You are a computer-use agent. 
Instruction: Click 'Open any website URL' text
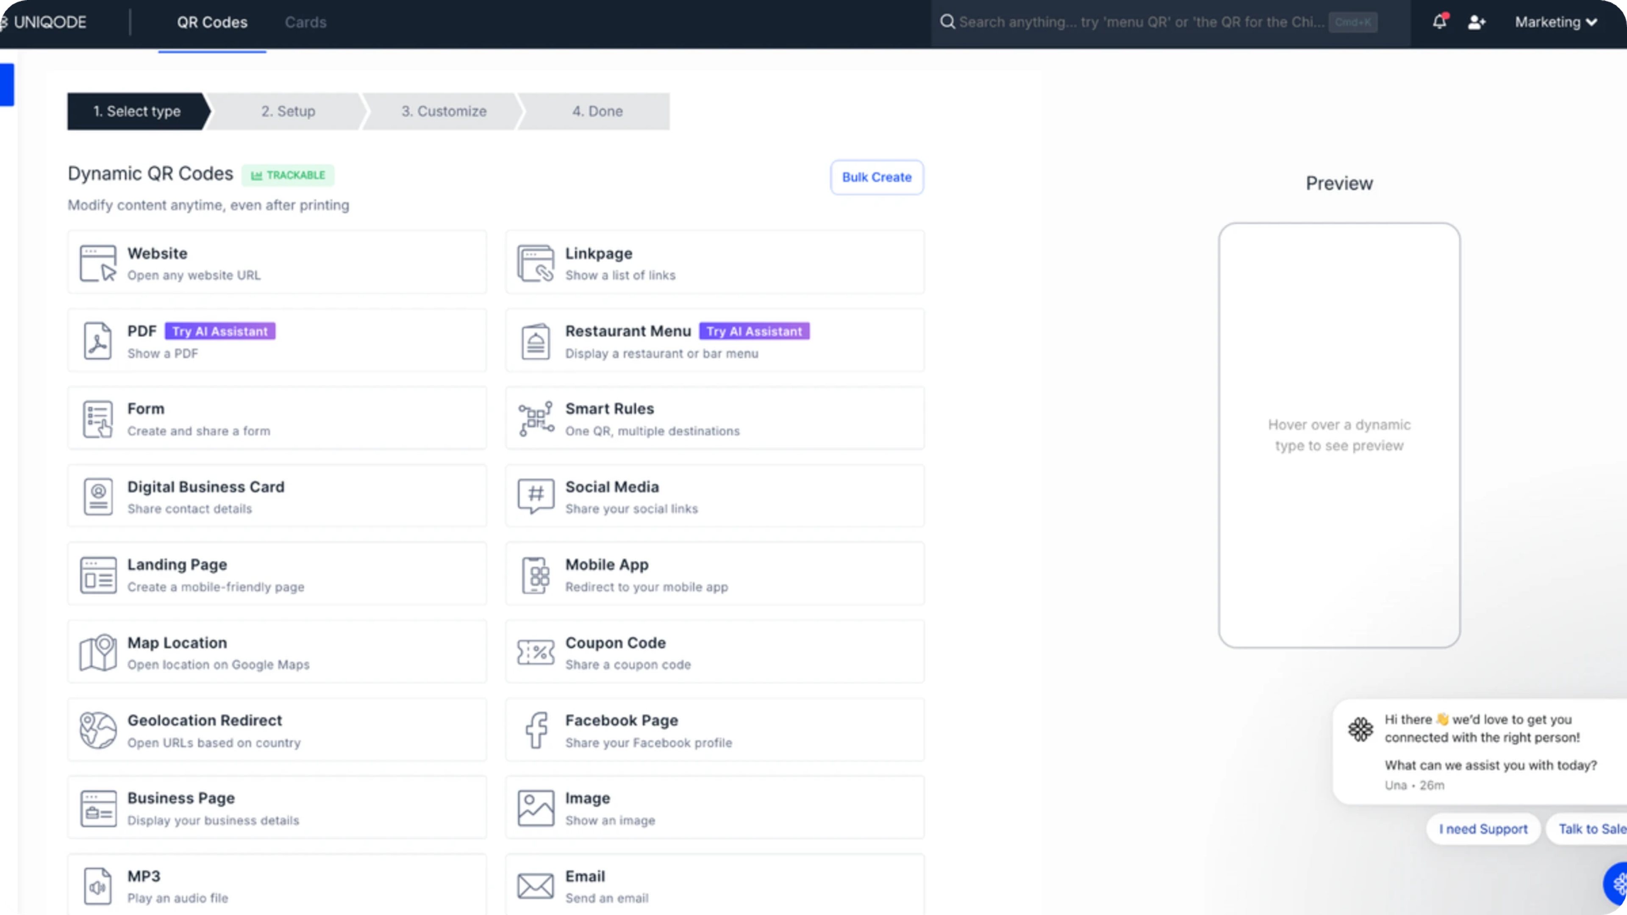[194, 275]
